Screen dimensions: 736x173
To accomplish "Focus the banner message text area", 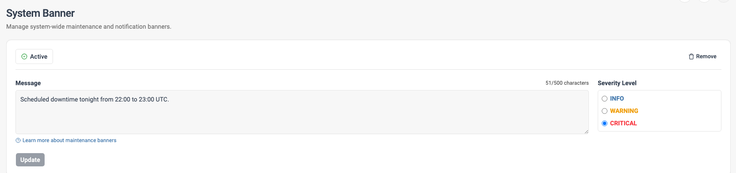I will point(302,112).
